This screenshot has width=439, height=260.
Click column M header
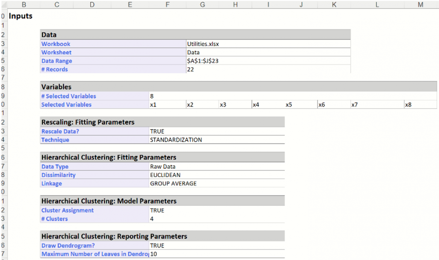pyautogui.click(x=420, y=4)
